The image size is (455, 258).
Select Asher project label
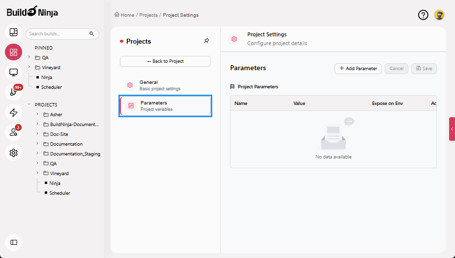pyautogui.click(x=56, y=115)
